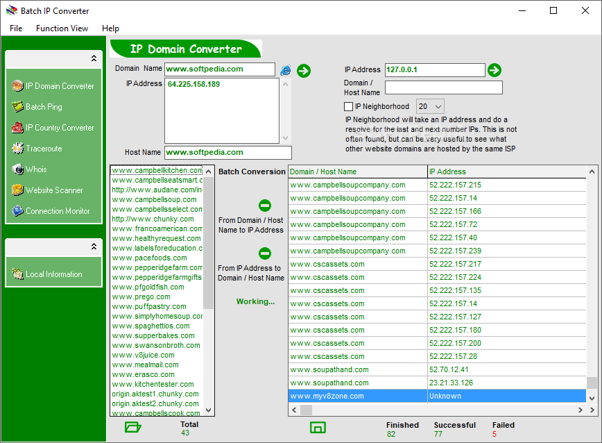Launch the Traceroute tool icon

[x=17, y=149]
